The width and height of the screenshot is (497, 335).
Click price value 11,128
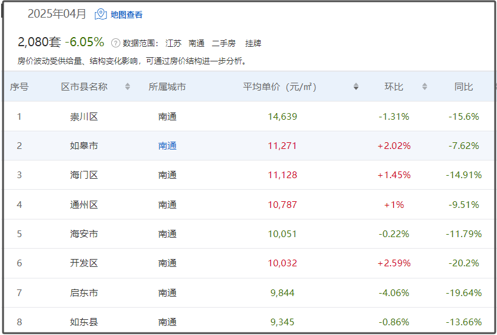coord(283,175)
